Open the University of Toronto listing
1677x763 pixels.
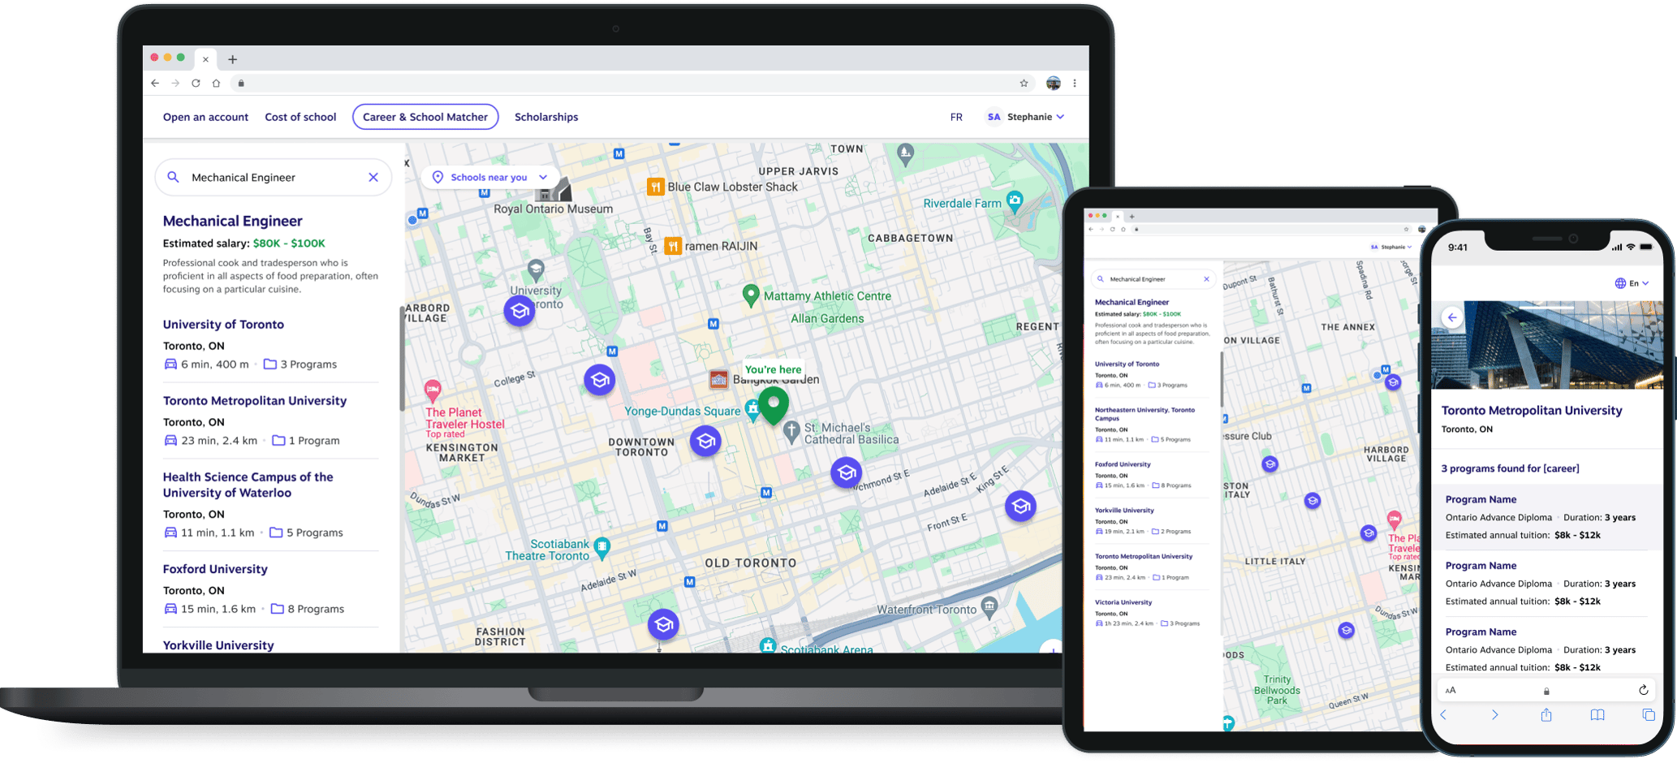(223, 324)
